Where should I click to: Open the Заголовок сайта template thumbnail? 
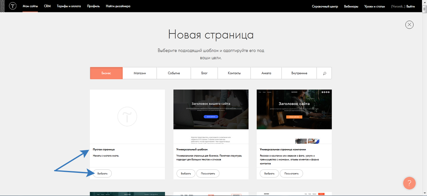tap(294, 117)
